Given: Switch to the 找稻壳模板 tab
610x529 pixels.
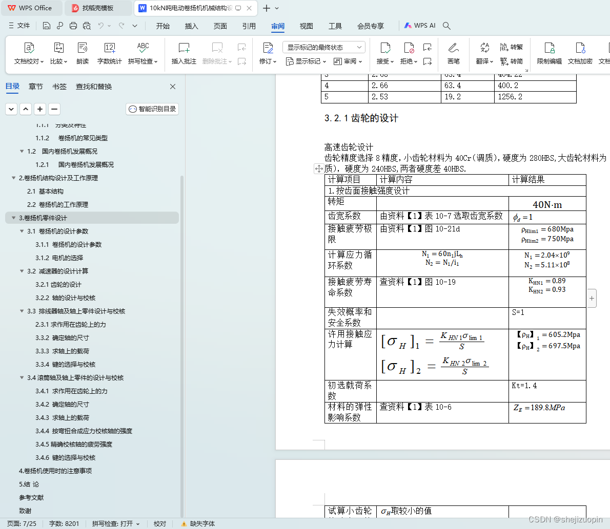Looking at the screenshot, I should [x=98, y=8].
